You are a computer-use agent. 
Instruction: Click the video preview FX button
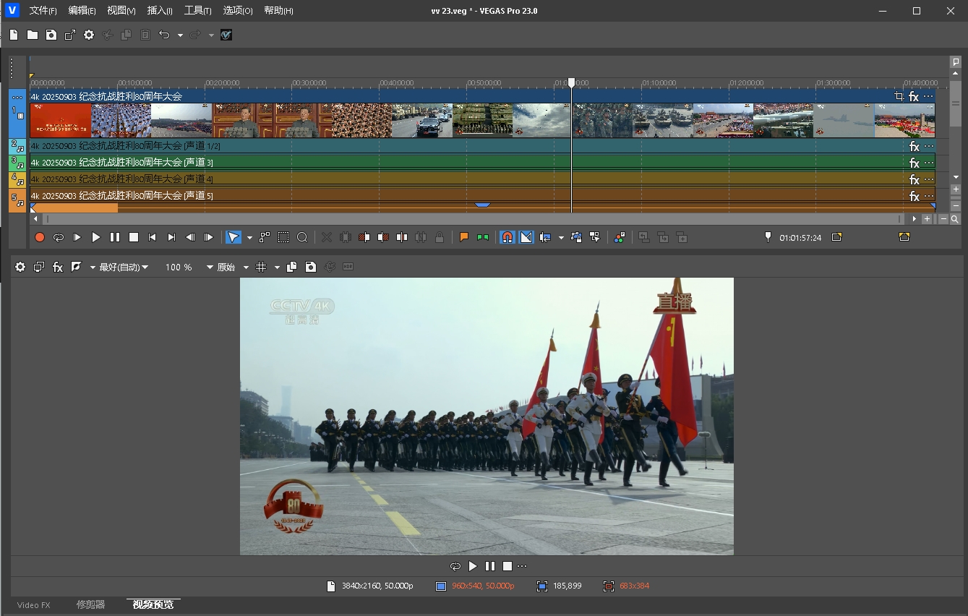pyautogui.click(x=58, y=267)
